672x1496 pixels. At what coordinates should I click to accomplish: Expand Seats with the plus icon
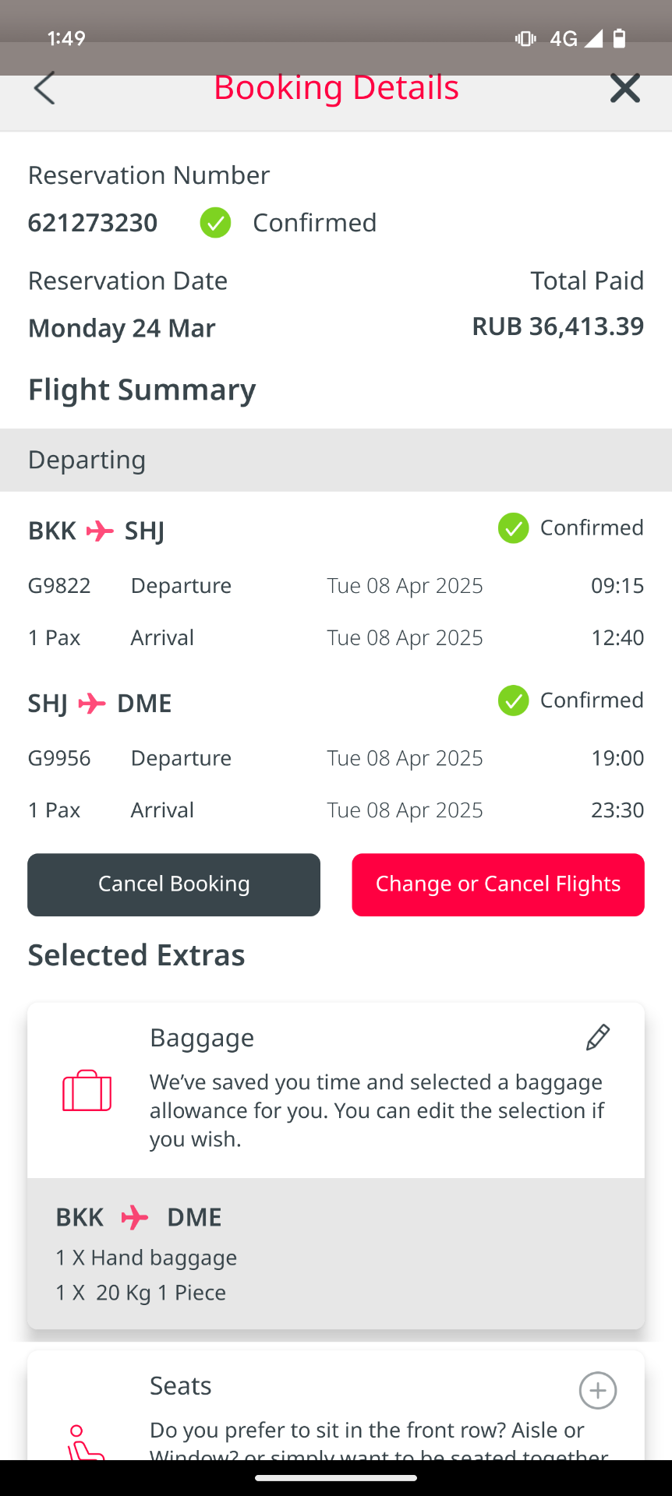(x=598, y=1390)
